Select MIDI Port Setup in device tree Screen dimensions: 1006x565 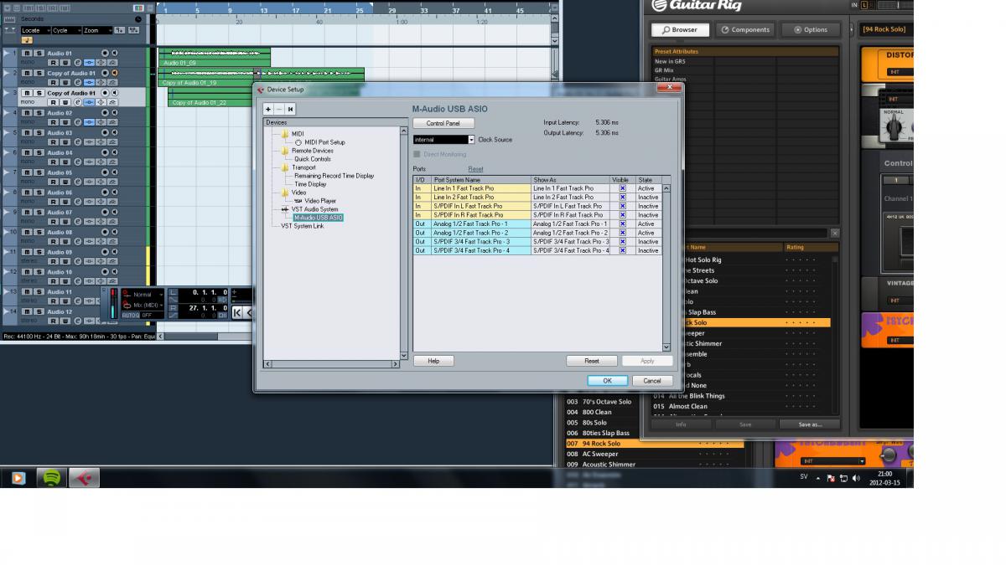click(324, 142)
